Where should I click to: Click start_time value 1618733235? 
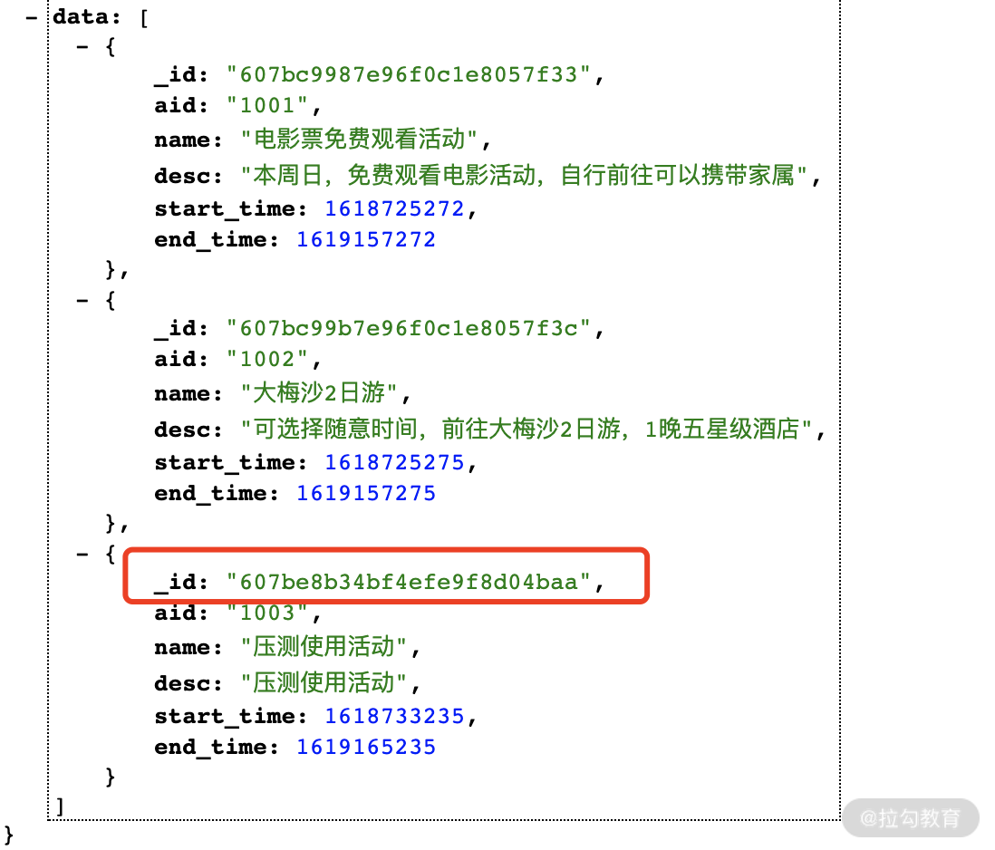[x=395, y=716]
